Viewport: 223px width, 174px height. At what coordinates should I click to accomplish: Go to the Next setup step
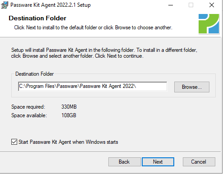(x=158, y=162)
